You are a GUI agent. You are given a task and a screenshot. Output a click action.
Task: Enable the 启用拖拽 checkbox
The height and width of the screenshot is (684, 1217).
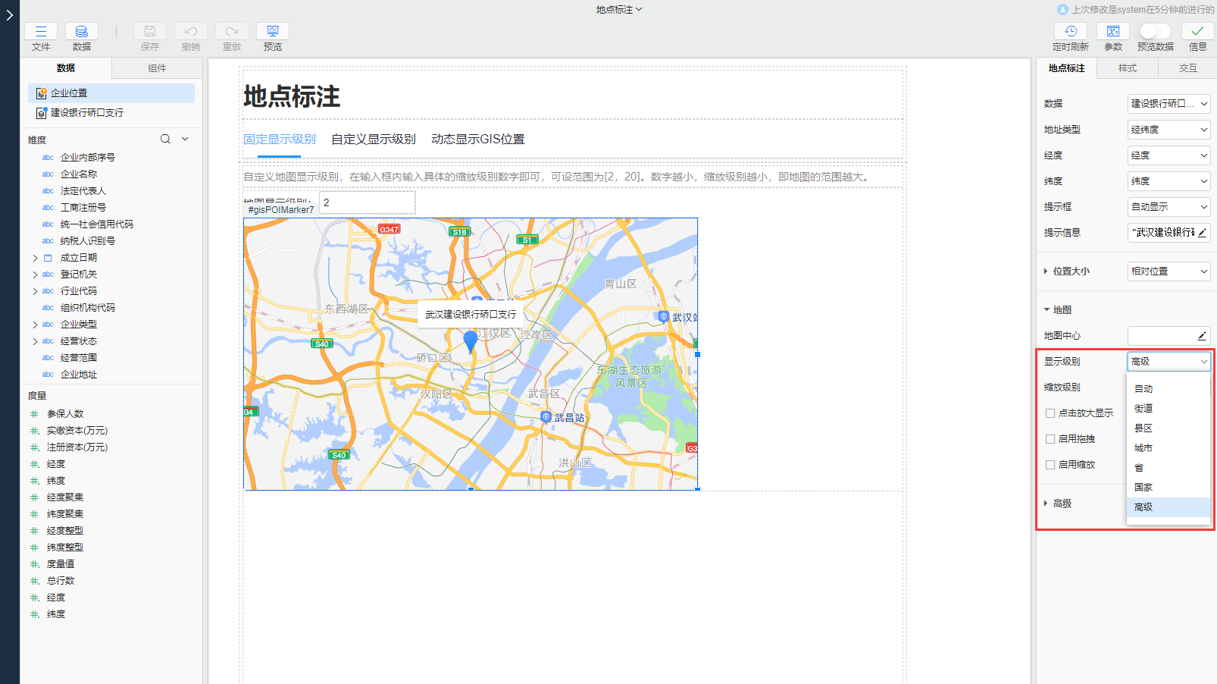(1050, 438)
